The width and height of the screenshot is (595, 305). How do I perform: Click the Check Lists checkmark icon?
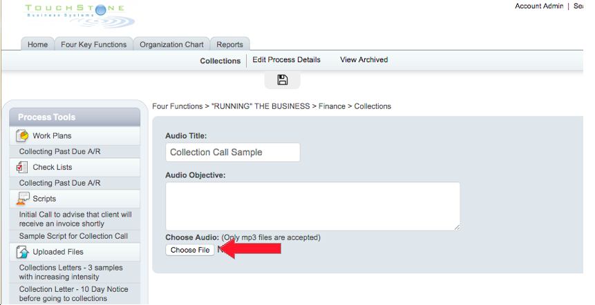(22, 167)
